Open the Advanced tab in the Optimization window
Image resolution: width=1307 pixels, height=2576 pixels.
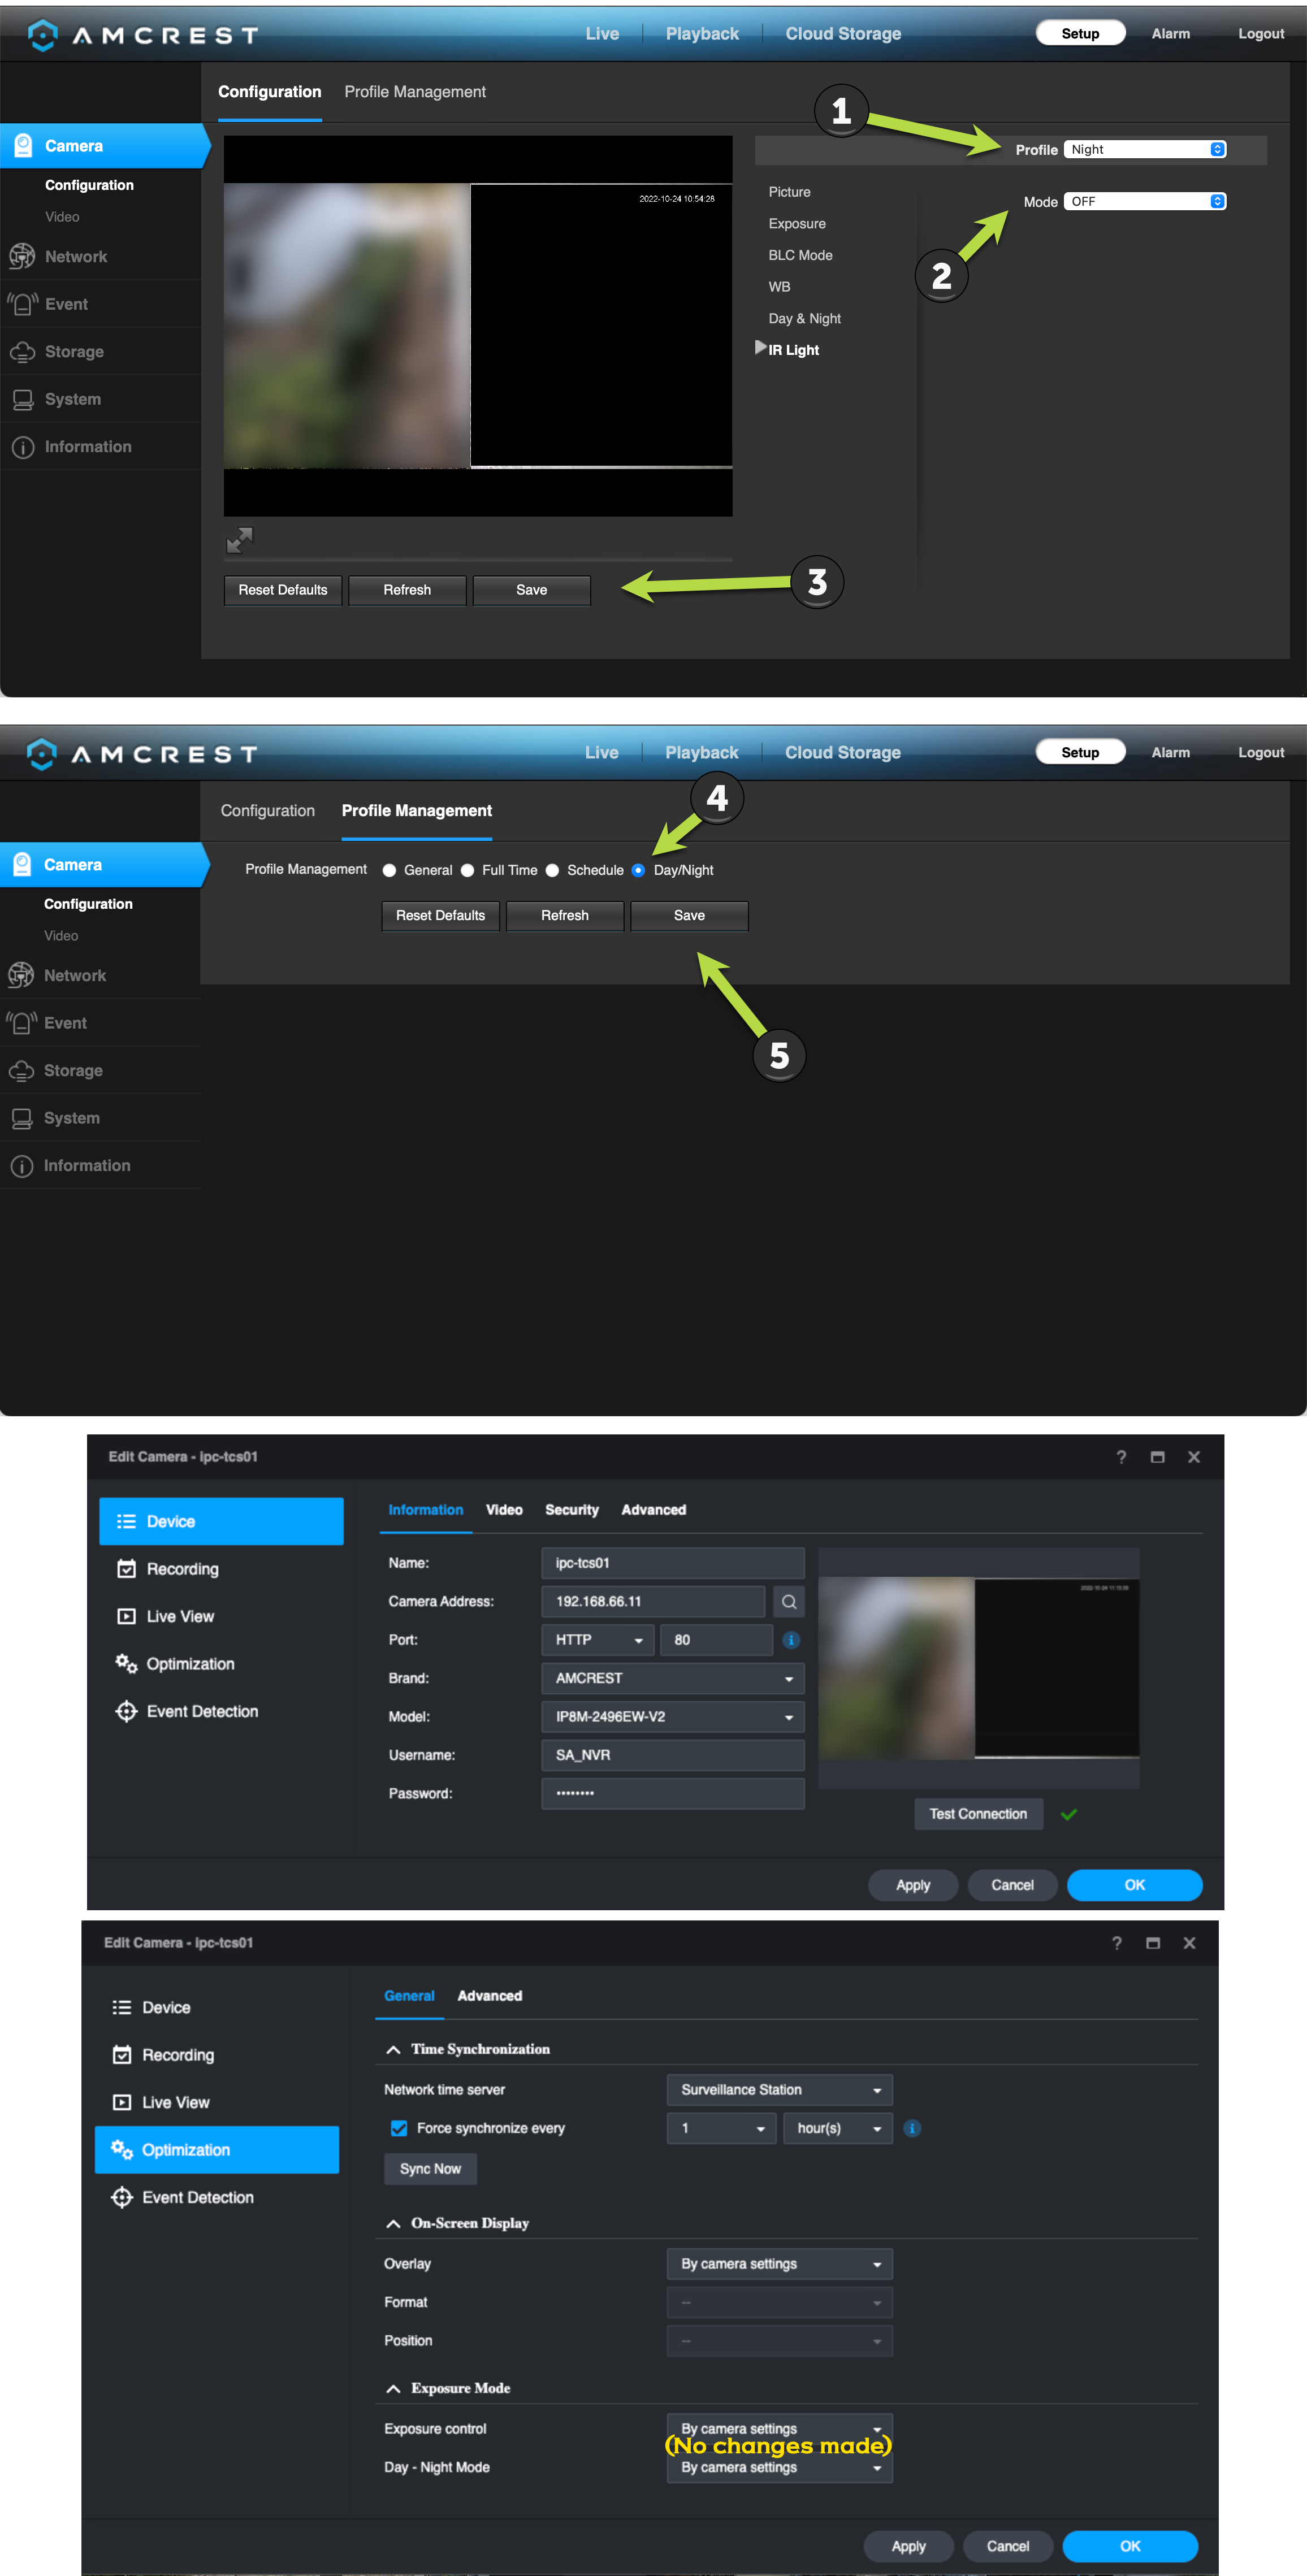click(490, 1996)
